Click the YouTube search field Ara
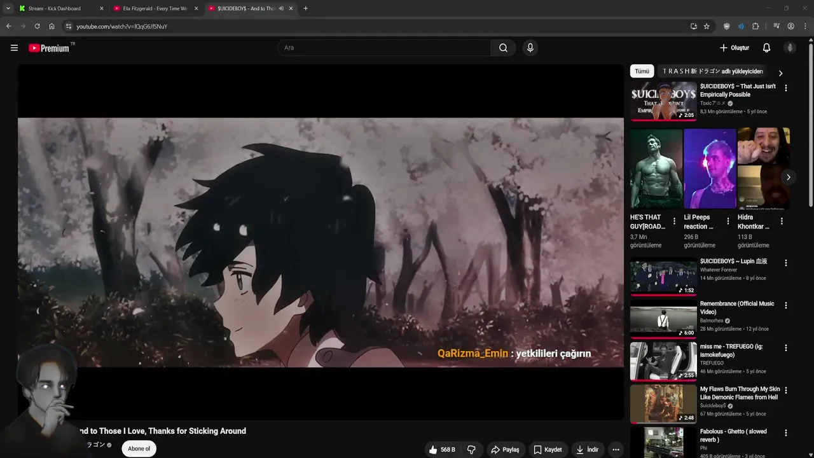This screenshot has height=458, width=814. (383, 48)
